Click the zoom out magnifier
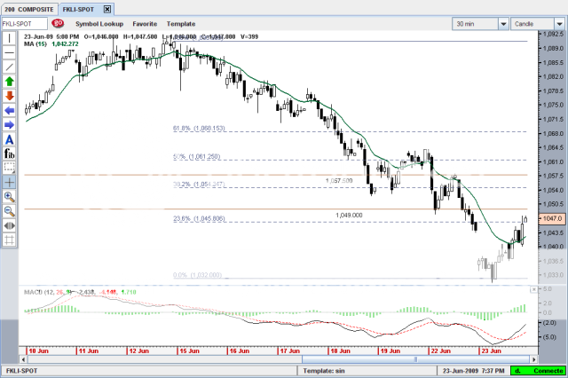568x378 pixels. click(x=10, y=211)
